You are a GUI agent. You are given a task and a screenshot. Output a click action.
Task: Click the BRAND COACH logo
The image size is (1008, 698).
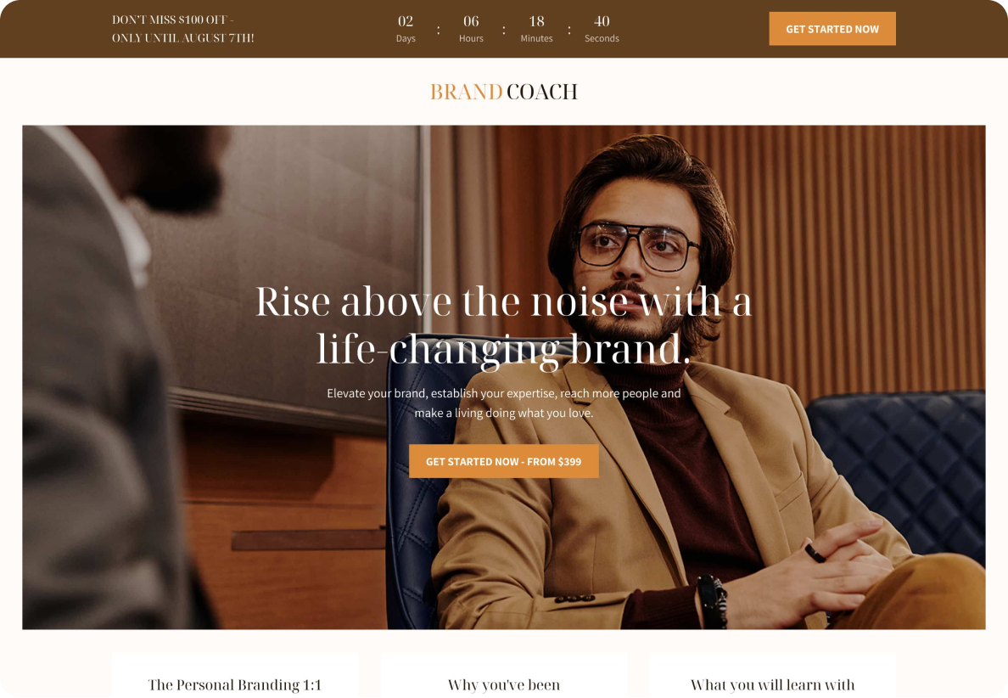pos(503,92)
